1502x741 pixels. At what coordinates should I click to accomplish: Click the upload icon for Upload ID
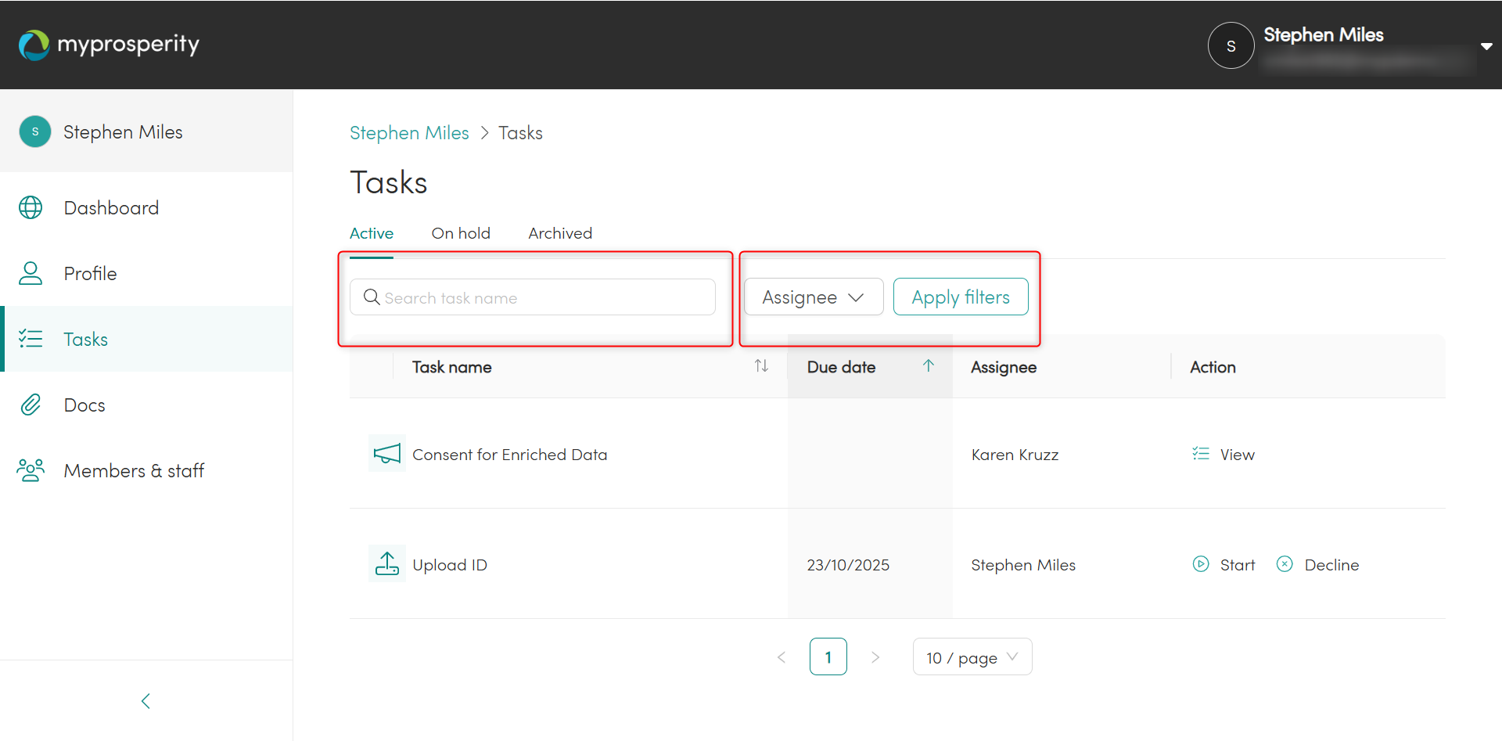click(x=387, y=563)
